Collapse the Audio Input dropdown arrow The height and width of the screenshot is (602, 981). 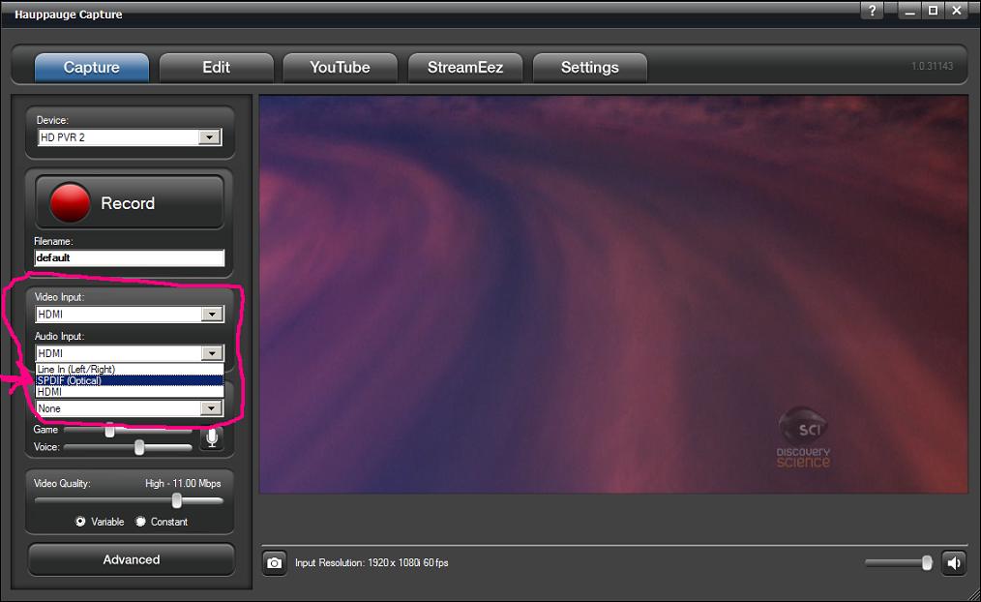[212, 353]
